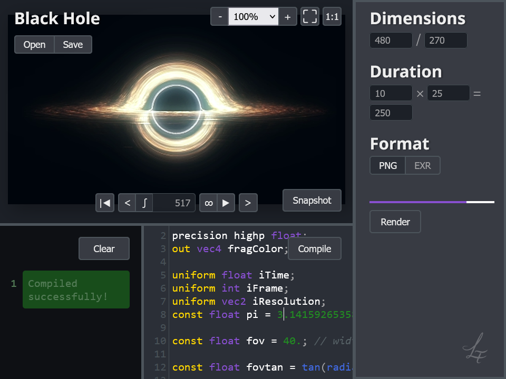This screenshot has height=379, width=506.
Task: Step back one frame
Action: pos(127,203)
